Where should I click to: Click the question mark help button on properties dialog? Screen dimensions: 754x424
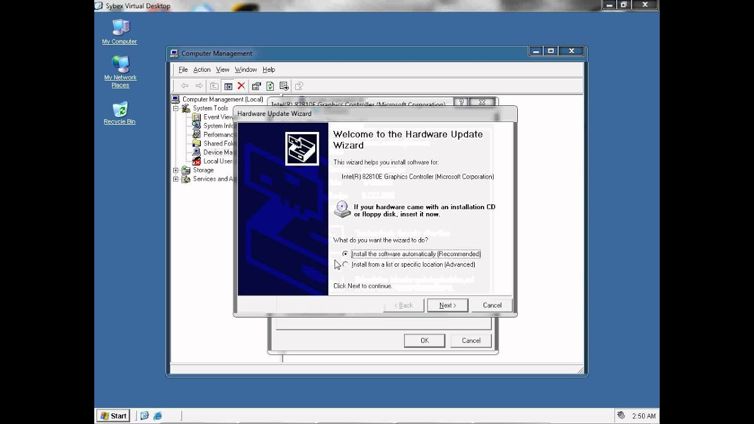click(x=461, y=102)
